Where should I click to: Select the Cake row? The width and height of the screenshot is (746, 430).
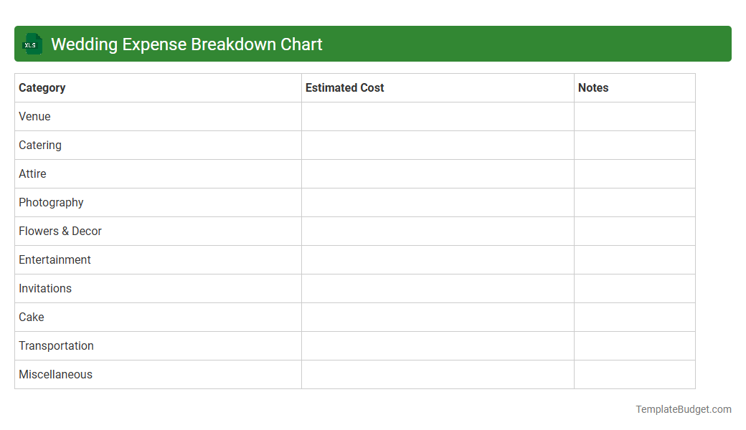point(31,317)
